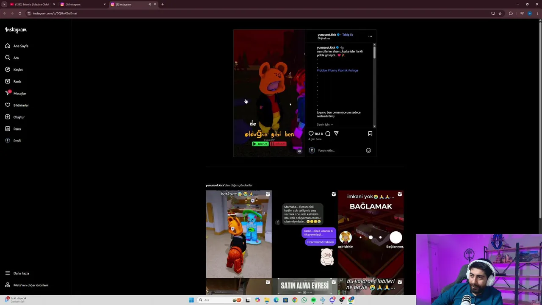Screen dimensions: 542x305
Task: Click the taskbar Ara search box
Action: coord(220,300)
